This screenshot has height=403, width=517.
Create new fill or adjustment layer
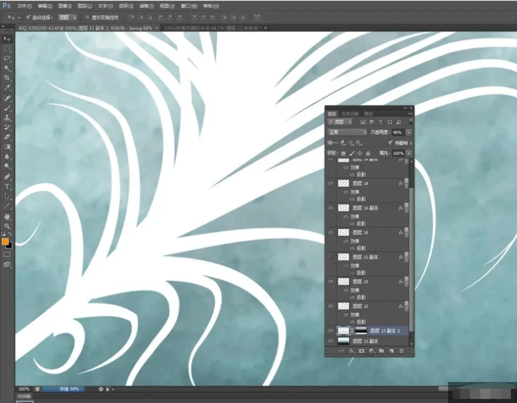(372, 351)
